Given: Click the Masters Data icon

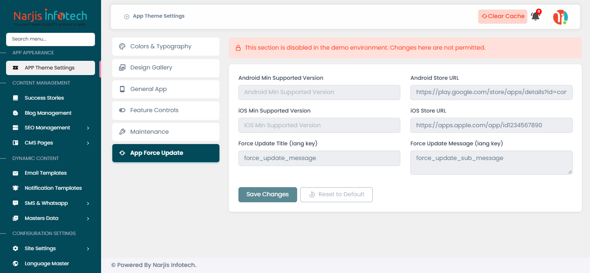Looking at the screenshot, I should (x=16, y=218).
